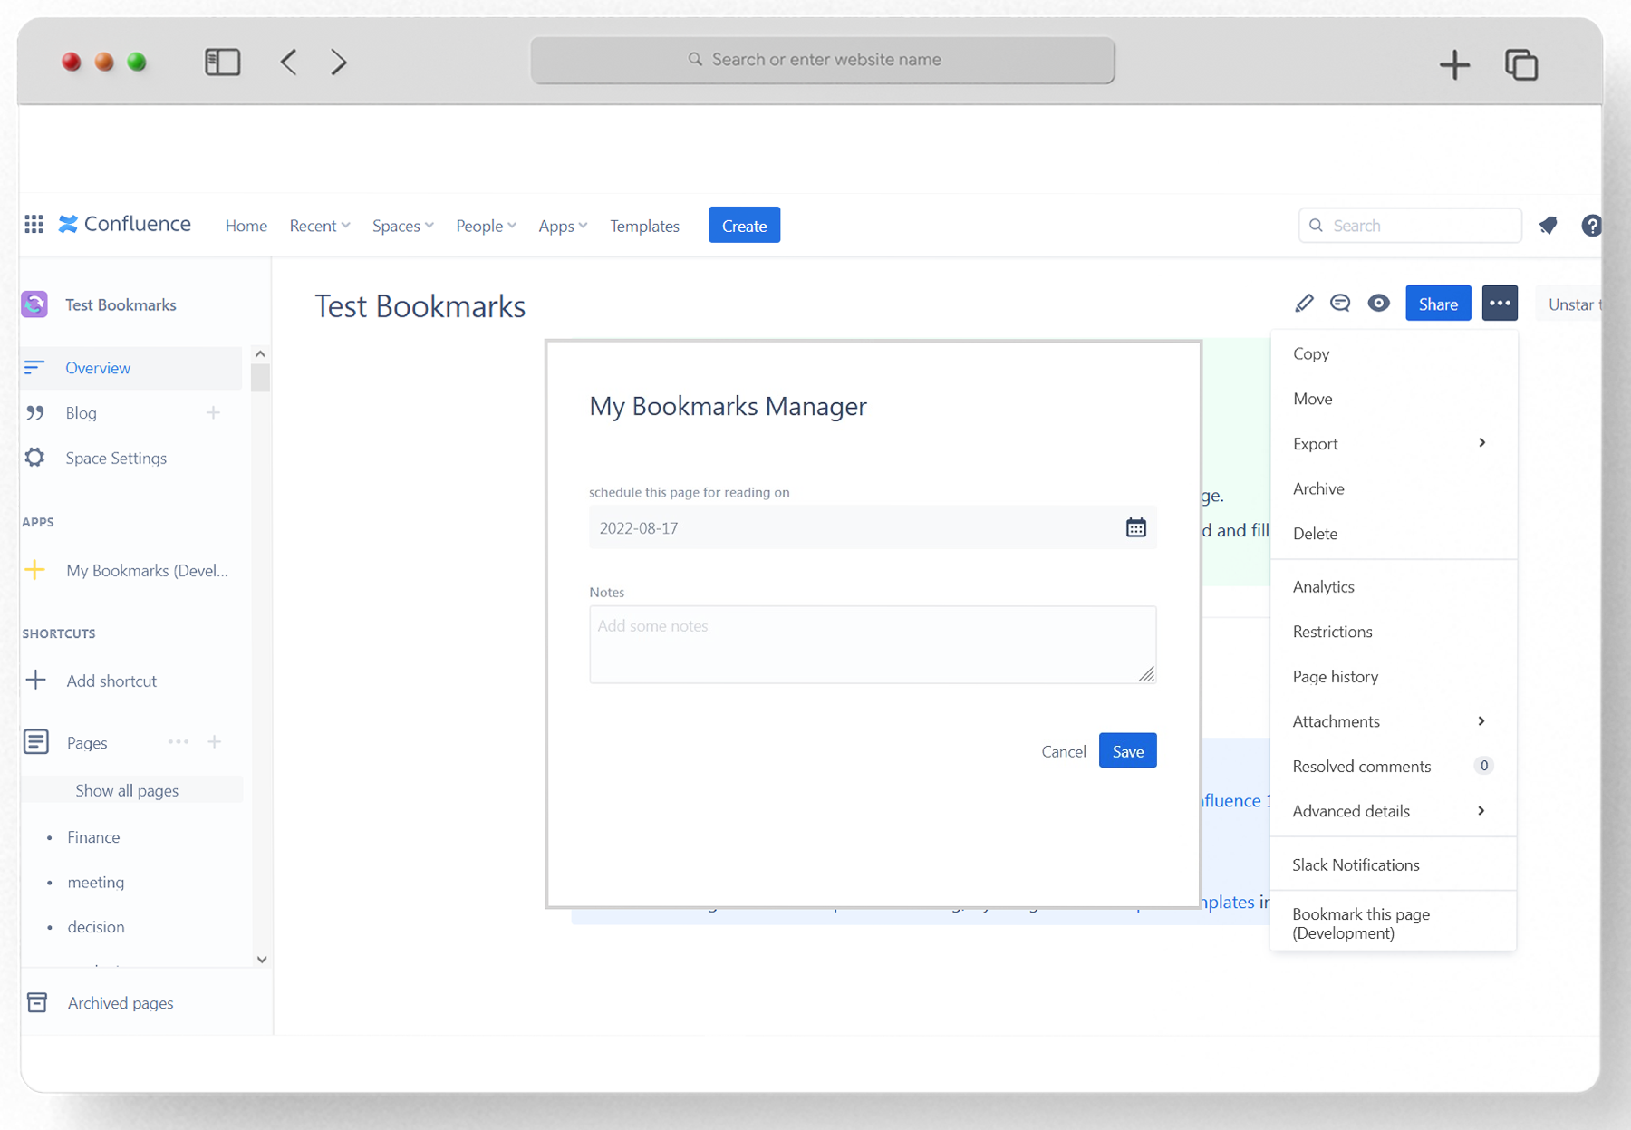This screenshot has width=1631, height=1130.
Task: Click the Create button
Action: tap(744, 225)
